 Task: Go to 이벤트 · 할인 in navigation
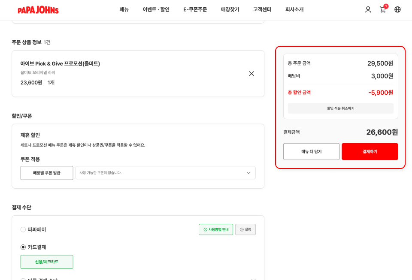156,9
